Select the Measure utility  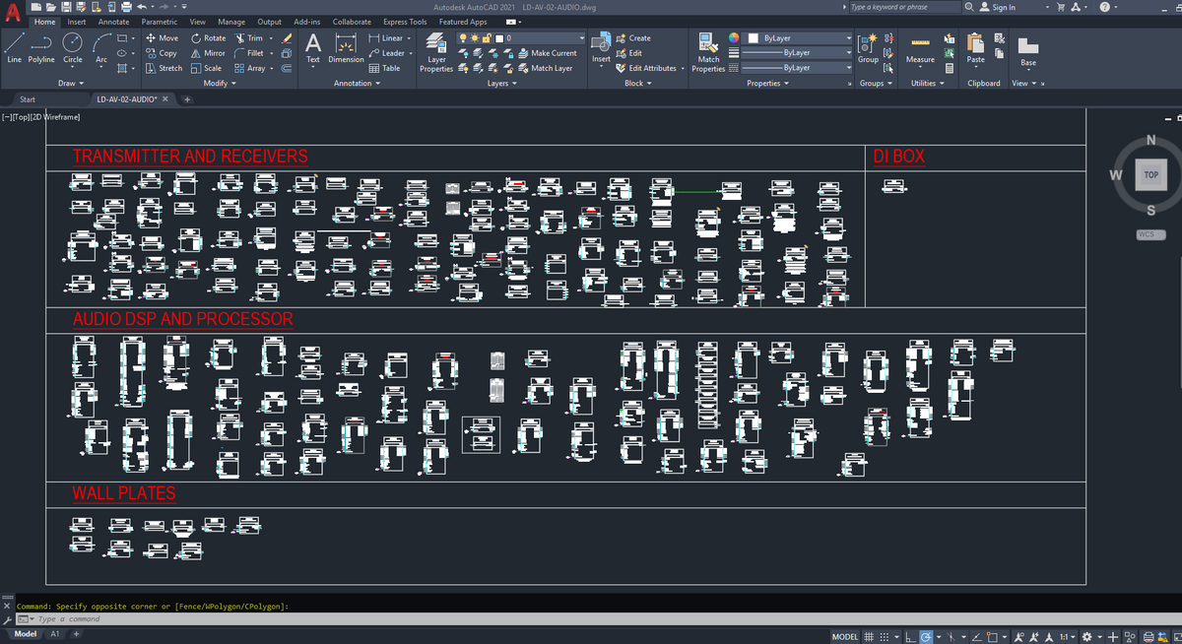point(920,51)
